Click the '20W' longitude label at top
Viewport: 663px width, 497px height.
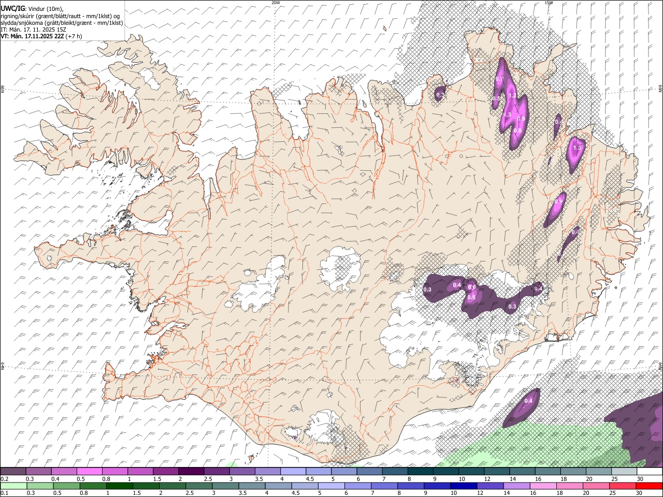(276, 3)
